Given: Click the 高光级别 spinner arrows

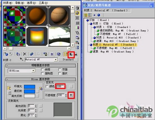Looking at the screenshot, I should coord(36,106).
